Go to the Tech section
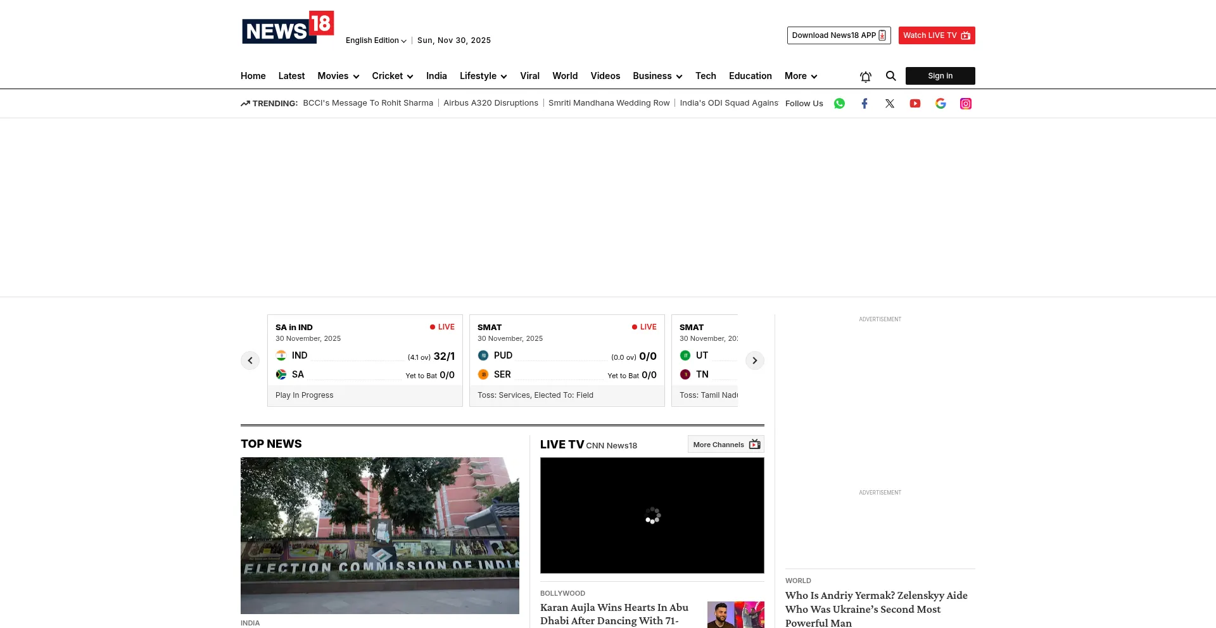Image resolution: width=1216 pixels, height=628 pixels. click(x=706, y=76)
